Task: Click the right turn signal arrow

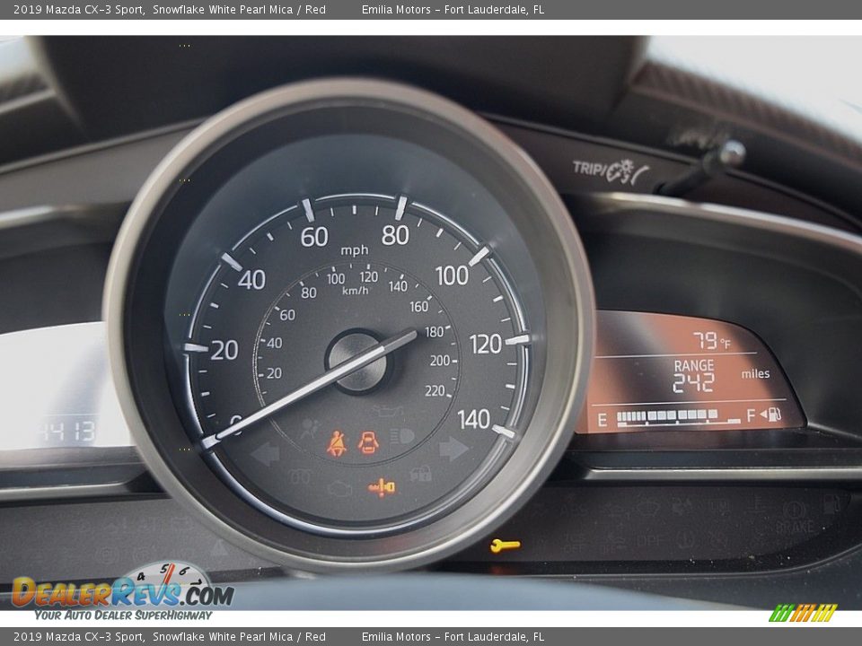Action: click(x=453, y=449)
